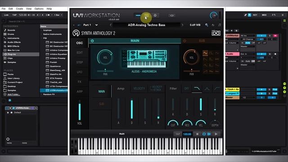Open the Edit menu
Viewport: 288px width, 162px height.
point(11,9)
